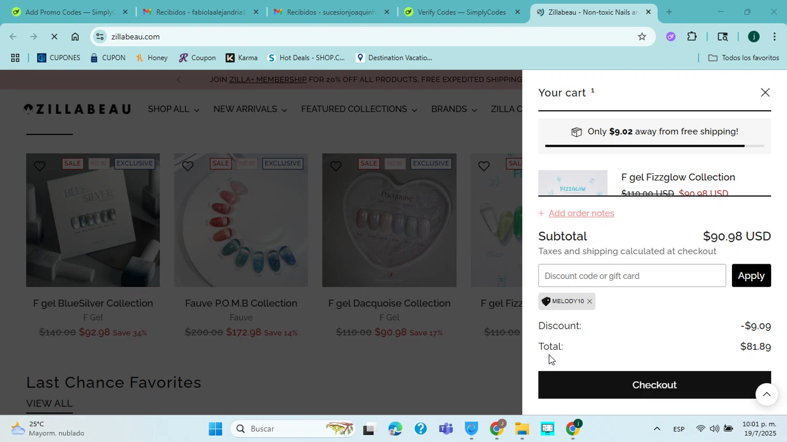
Task: Toggle wishlist heart on Fizzglow product card
Action: coord(484,166)
